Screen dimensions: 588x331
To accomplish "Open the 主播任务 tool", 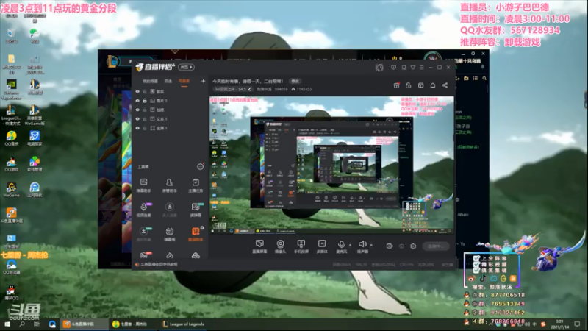I will point(196,185).
